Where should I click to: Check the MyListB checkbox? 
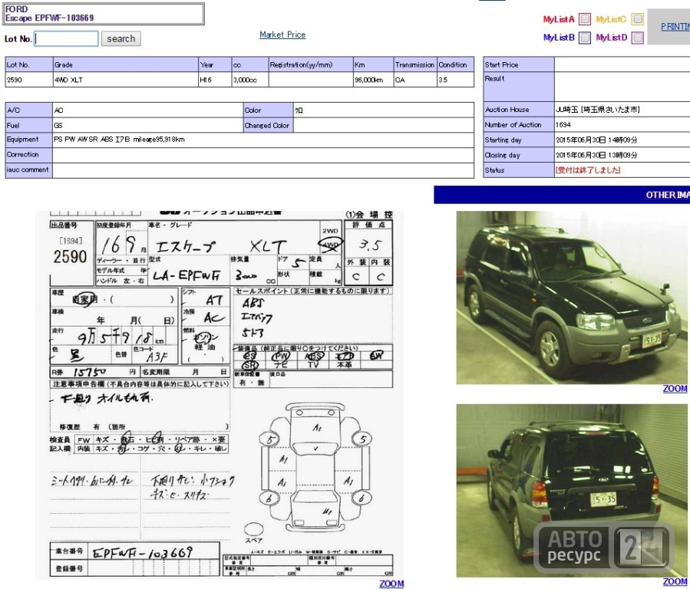click(x=585, y=38)
